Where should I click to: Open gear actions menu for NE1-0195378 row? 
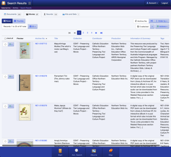(11, 76)
